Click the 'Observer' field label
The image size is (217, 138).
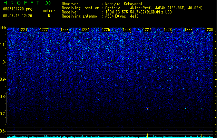70,4
